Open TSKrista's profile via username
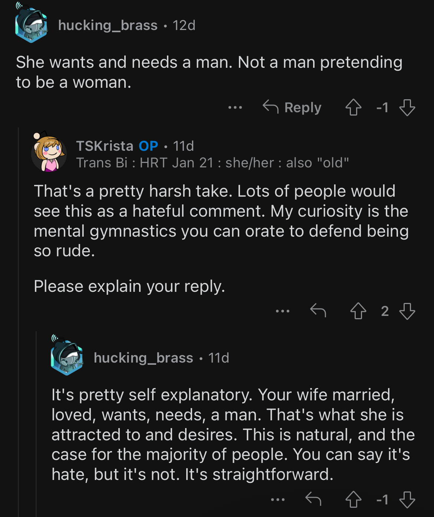This screenshot has width=434, height=517. coord(105,146)
